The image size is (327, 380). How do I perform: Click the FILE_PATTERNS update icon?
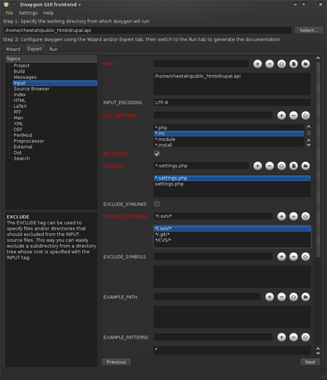[x=305, y=116]
